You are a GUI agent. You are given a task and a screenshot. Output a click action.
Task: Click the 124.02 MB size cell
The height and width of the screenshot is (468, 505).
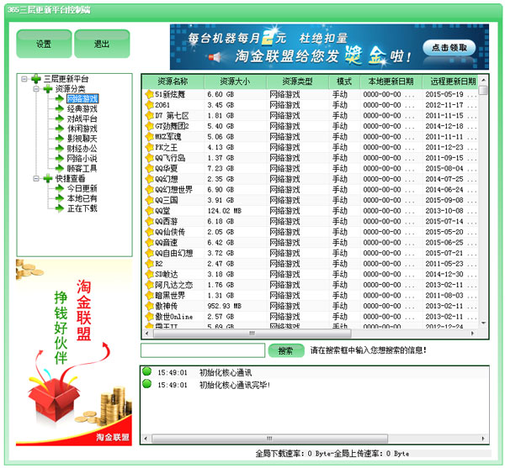(x=225, y=211)
